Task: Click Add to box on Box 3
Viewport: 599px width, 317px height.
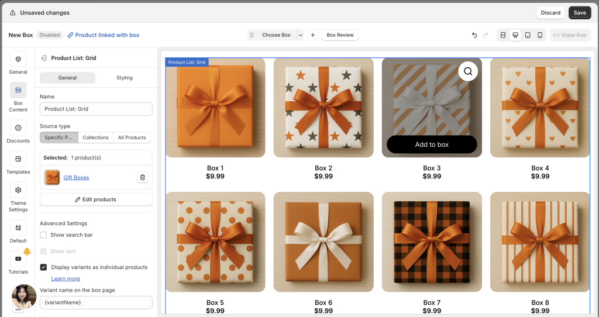Action: (x=432, y=144)
